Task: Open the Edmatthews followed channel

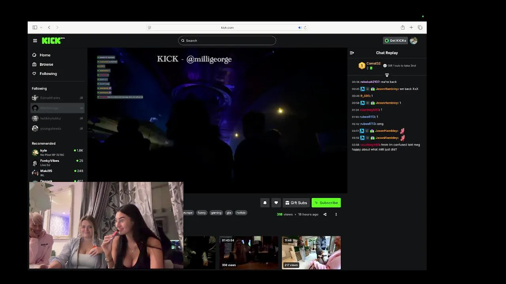Action: tap(57, 98)
